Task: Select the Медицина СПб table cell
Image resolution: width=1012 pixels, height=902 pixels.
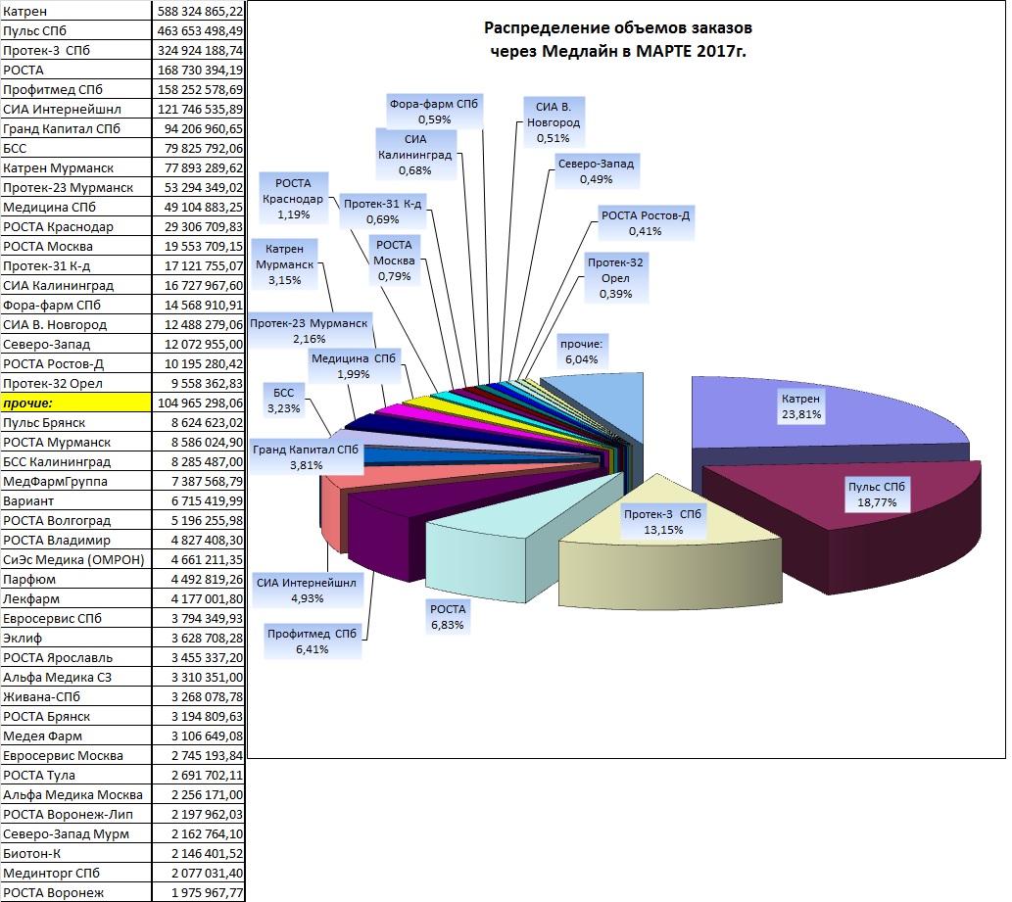Action: pyautogui.click(x=75, y=207)
